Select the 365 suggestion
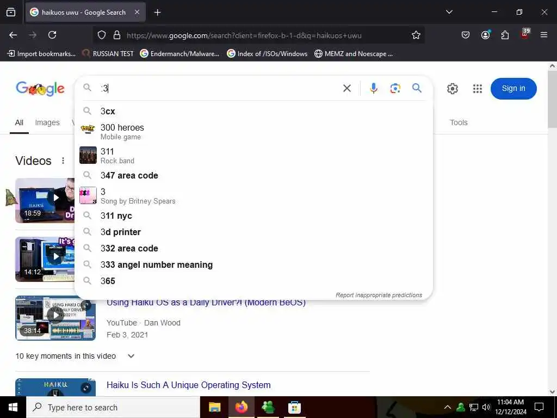 pos(253,281)
